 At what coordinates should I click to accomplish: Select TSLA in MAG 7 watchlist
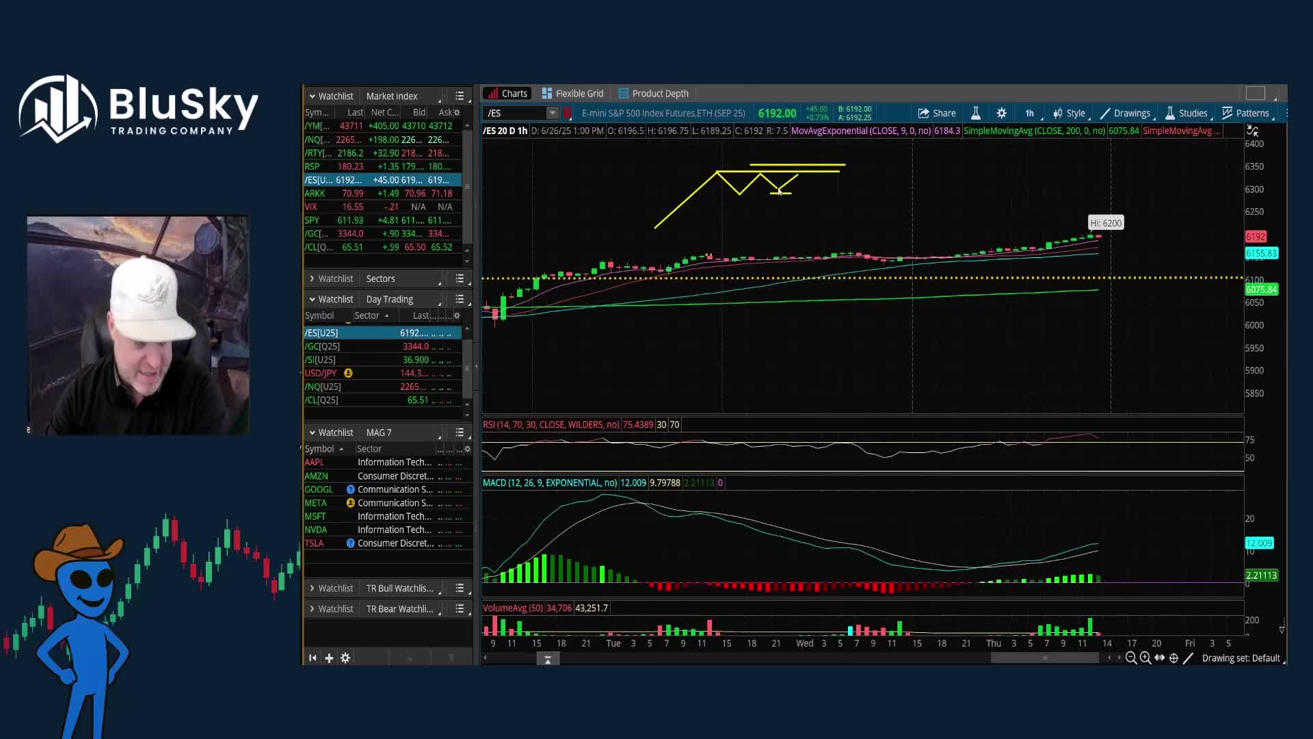[x=315, y=543]
